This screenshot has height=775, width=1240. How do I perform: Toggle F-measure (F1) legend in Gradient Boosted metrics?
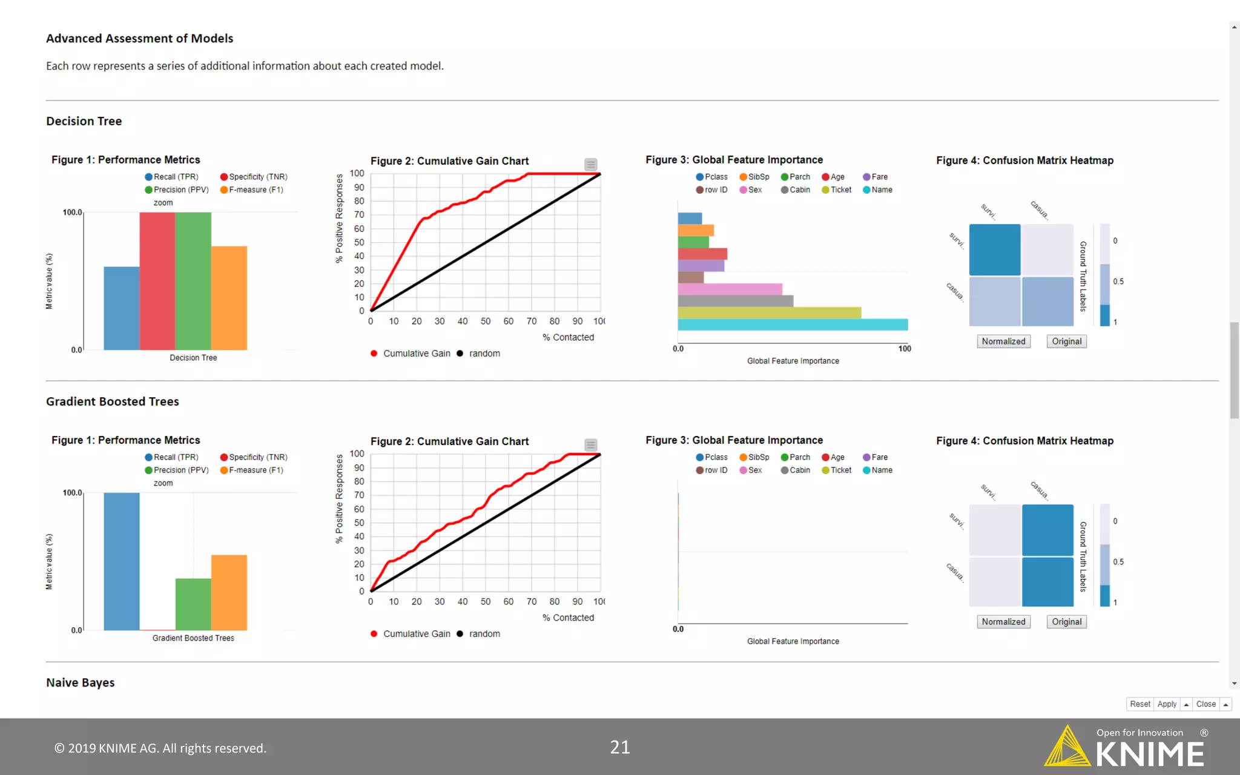(x=224, y=470)
